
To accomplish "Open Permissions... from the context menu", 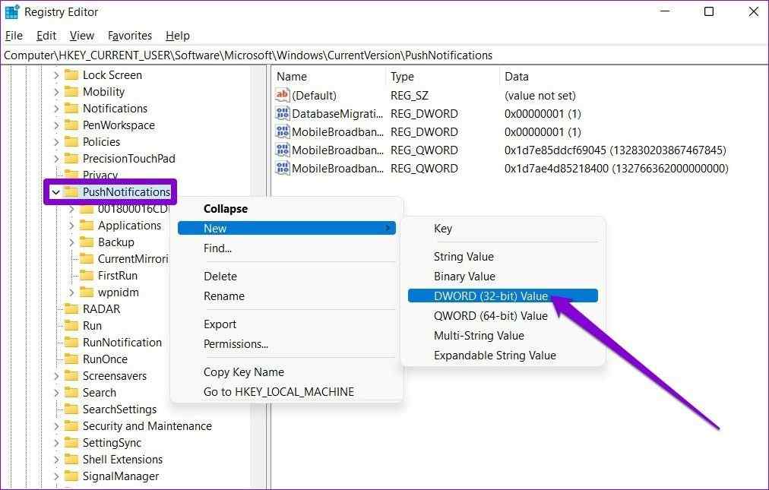I will click(x=286, y=344).
